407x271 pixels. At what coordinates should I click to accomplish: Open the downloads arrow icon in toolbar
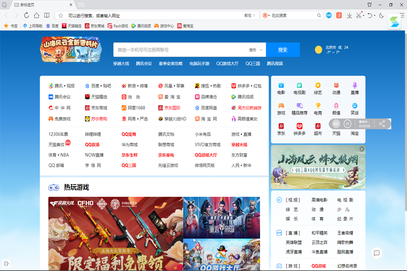click(350, 16)
